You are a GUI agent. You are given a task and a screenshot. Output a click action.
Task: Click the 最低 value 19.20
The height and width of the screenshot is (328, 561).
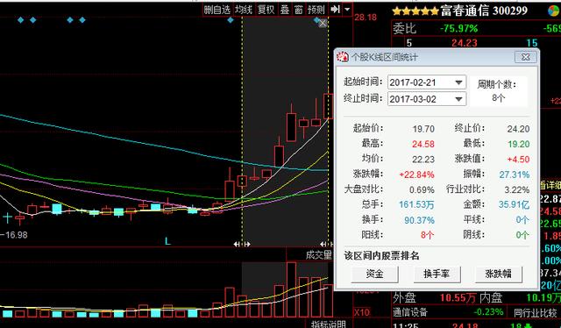(518, 144)
